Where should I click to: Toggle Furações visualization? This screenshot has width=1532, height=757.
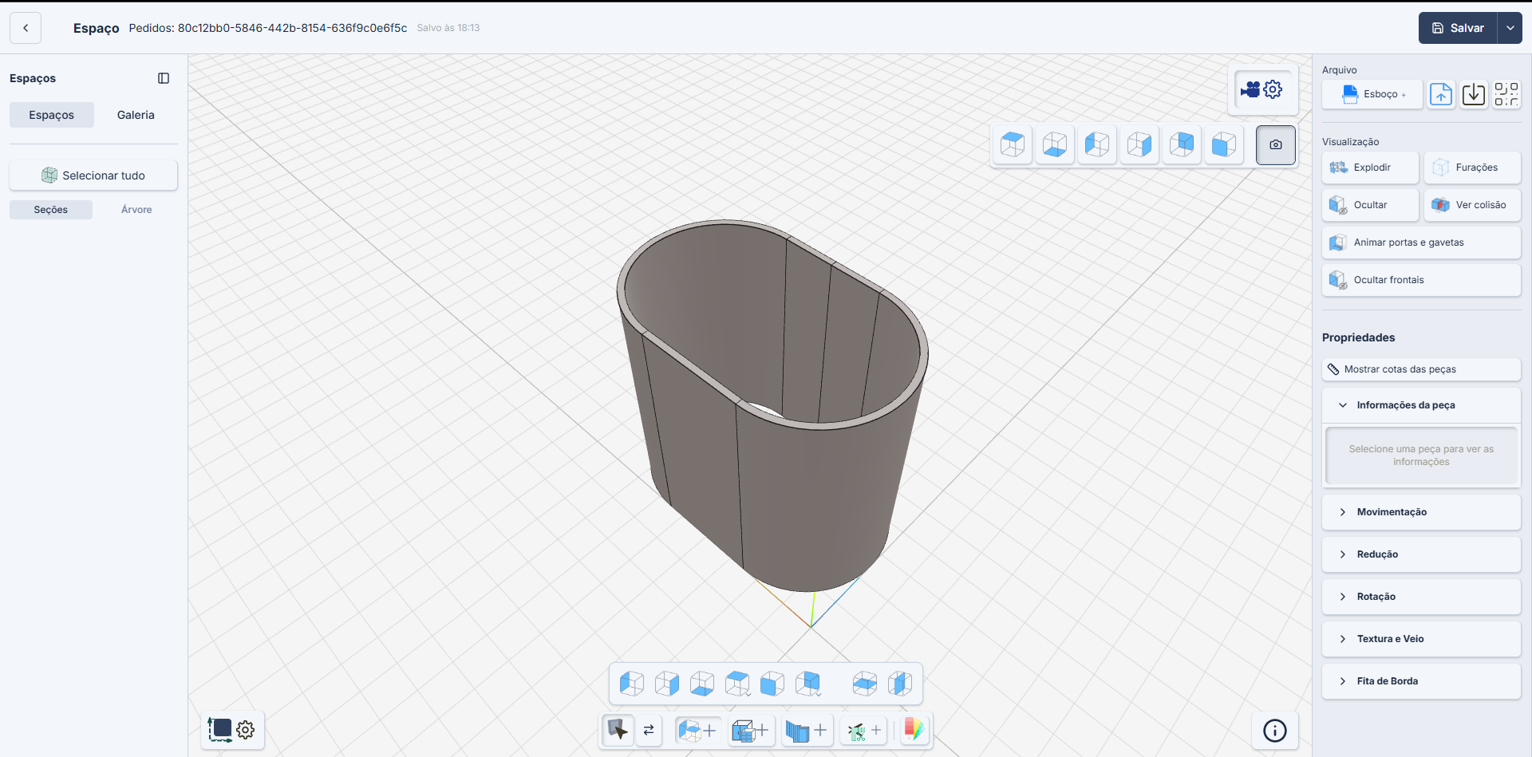click(x=1472, y=168)
